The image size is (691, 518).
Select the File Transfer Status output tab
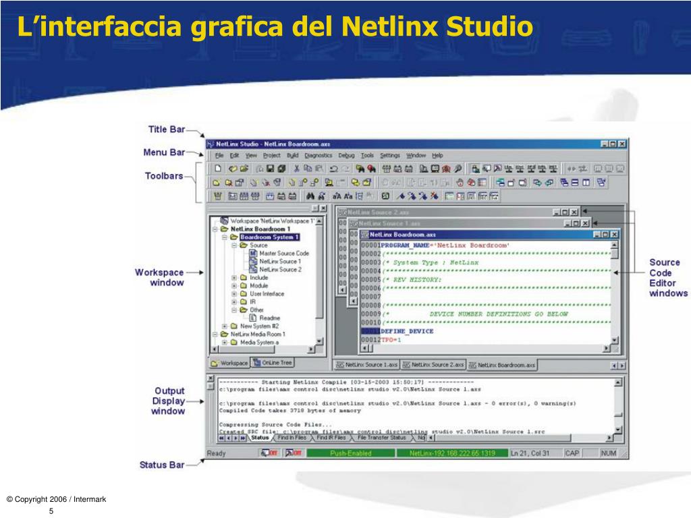point(382,437)
